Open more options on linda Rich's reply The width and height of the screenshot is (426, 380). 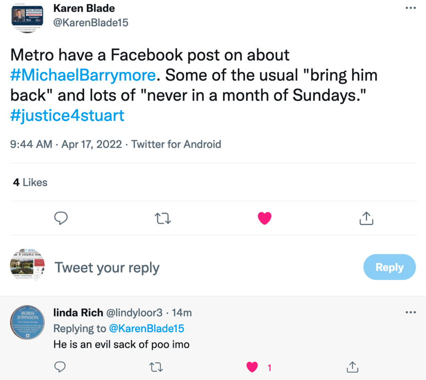[x=410, y=312]
